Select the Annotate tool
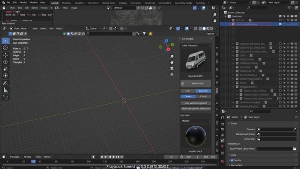Viewport: 300px width, 169px height. pos(5,83)
